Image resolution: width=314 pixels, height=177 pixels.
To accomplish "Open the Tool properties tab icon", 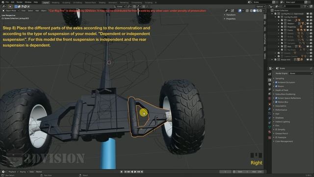I will point(269,74).
